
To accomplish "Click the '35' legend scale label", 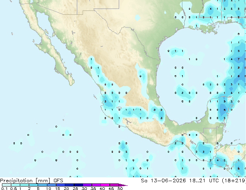I will [x=93, y=188].
